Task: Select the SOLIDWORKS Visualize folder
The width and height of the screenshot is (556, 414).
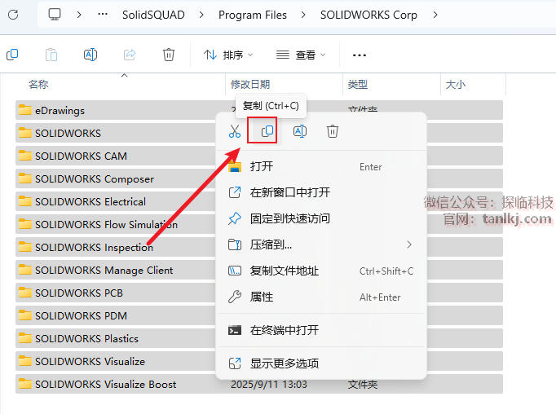Action: pyautogui.click(x=115, y=361)
